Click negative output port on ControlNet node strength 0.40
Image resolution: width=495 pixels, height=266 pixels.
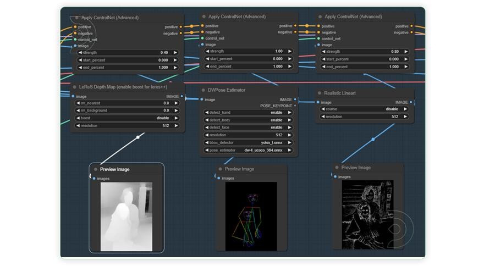click(x=180, y=33)
